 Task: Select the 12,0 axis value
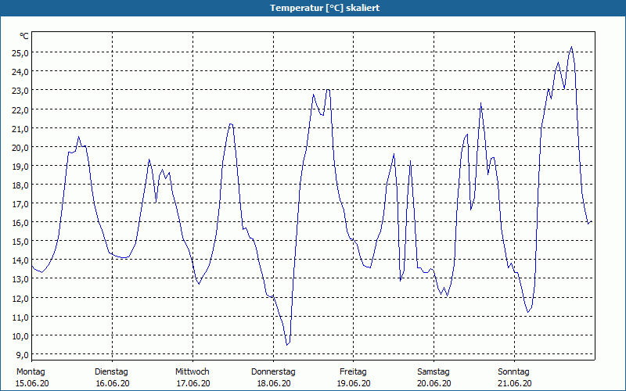20,298
